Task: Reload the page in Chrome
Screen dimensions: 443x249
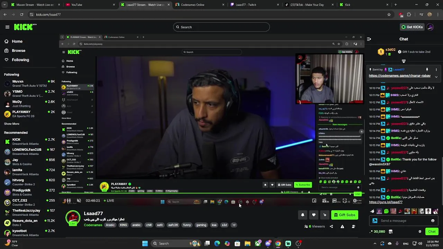Action: click(21, 15)
